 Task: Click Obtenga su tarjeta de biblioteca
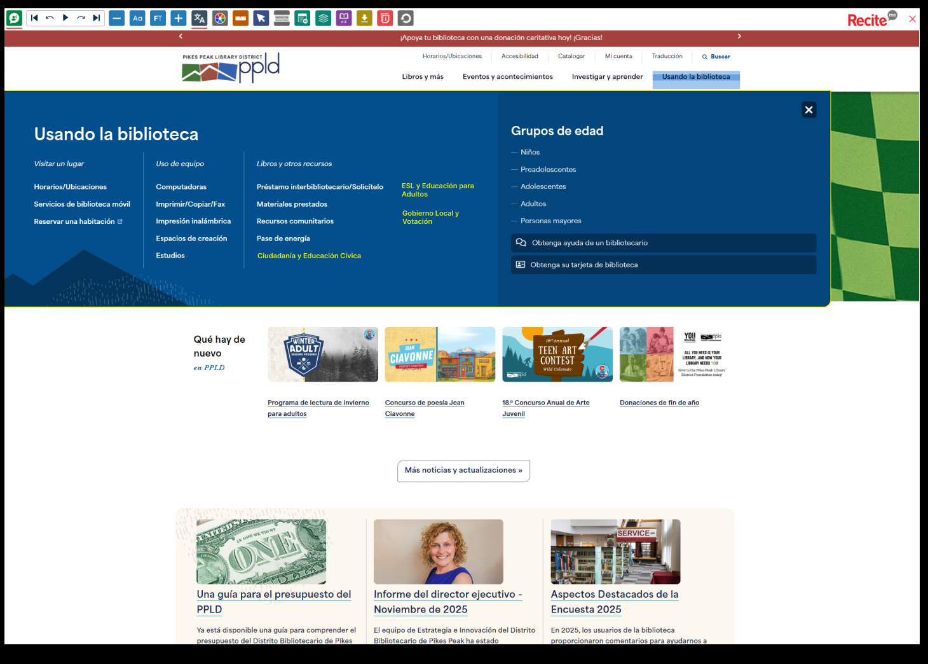pyautogui.click(x=664, y=265)
